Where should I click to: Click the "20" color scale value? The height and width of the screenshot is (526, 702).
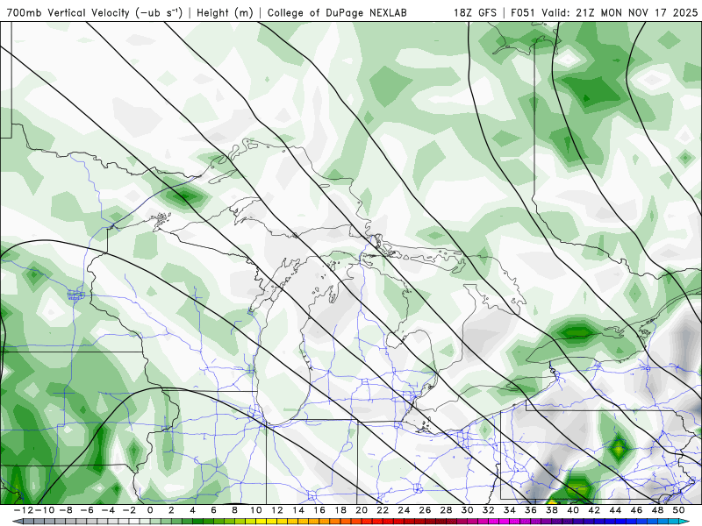pyautogui.click(x=362, y=510)
